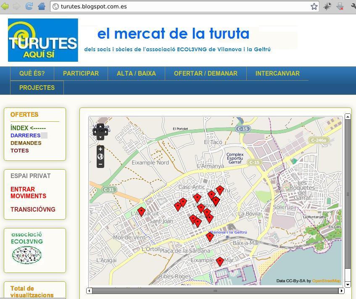Viewport: 356px width, 299px height.
Task: Click the map zoom out minus button
Action: click(x=100, y=164)
